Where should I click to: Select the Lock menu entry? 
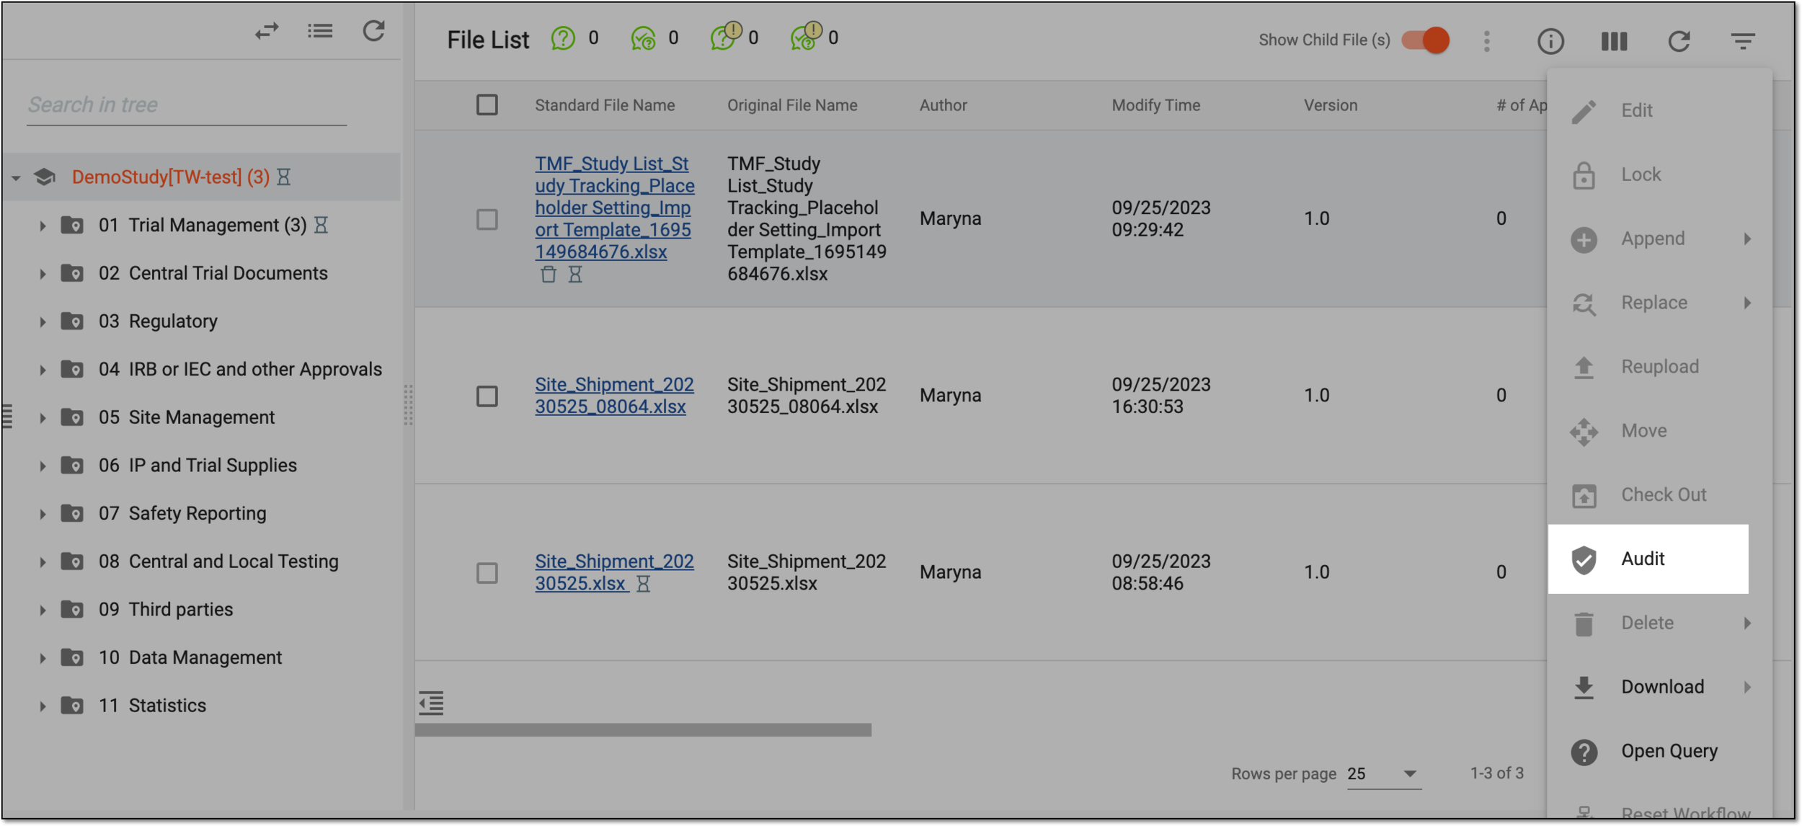click(x=1659, y=174)
